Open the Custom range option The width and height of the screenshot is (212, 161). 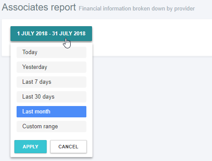point(51,127)
